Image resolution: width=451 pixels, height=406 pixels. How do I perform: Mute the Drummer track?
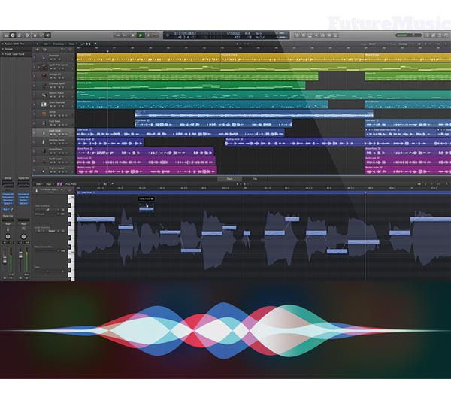51,59
